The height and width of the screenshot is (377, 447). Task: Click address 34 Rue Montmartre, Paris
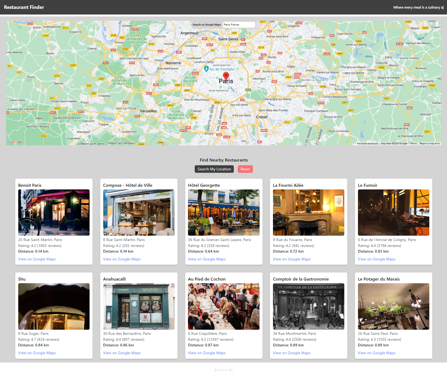294,333
